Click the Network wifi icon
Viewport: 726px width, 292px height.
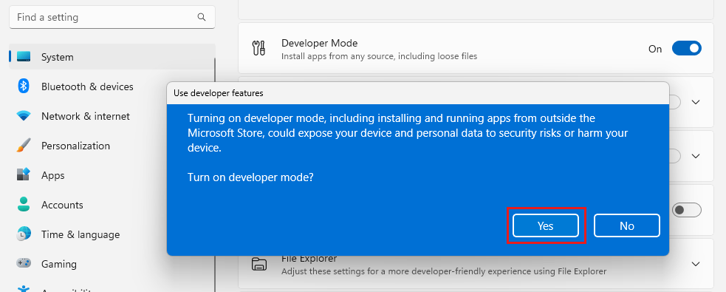tap(24, 116)
